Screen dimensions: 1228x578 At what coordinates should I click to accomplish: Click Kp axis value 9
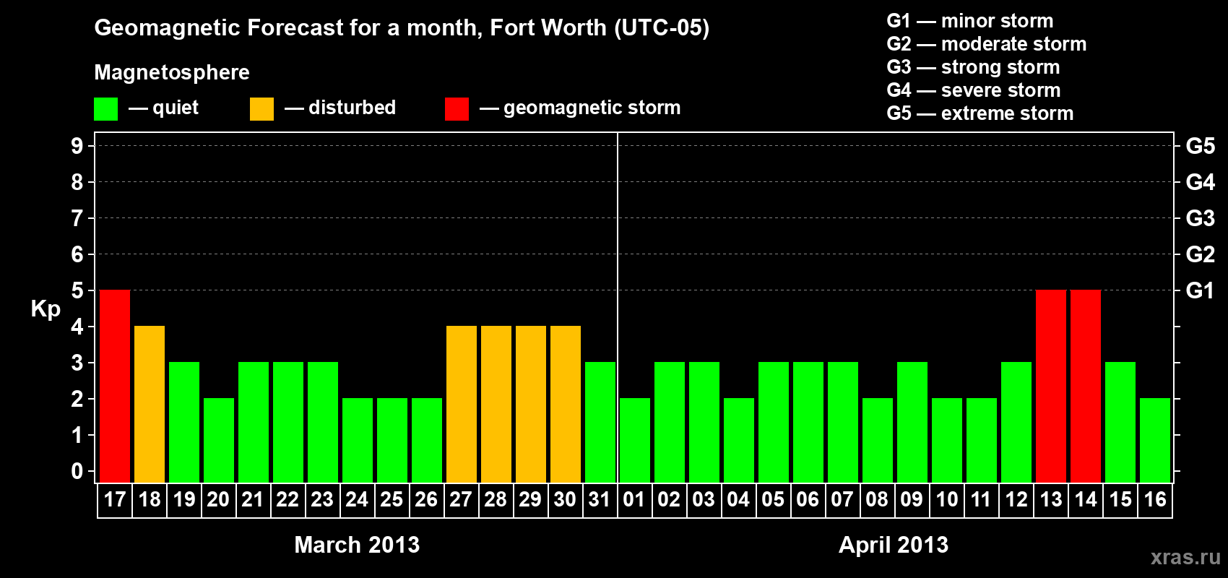[x=77, y=146]
